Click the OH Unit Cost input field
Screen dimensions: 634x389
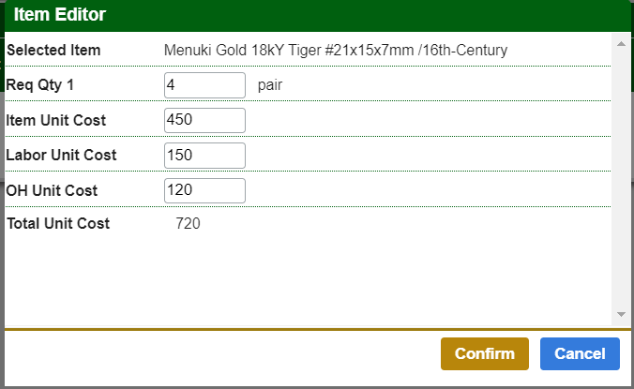point(204,190)
